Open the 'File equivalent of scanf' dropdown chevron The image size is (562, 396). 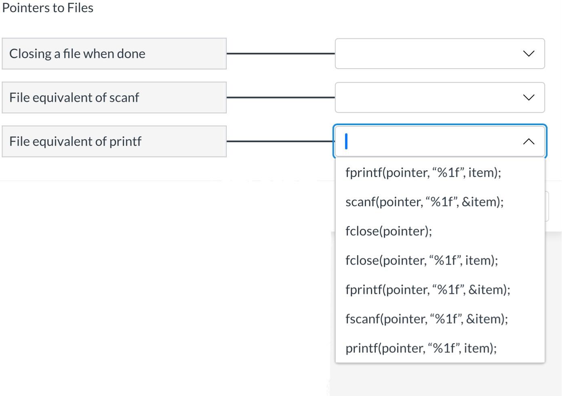tap(528, 97)
